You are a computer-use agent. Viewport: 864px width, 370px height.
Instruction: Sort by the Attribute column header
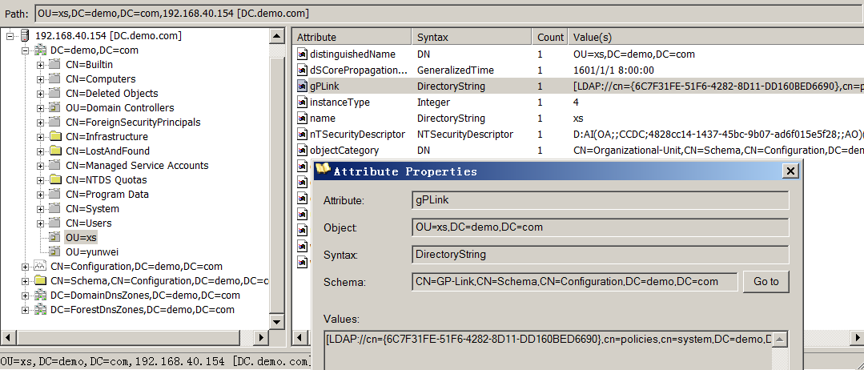[352, 37]
